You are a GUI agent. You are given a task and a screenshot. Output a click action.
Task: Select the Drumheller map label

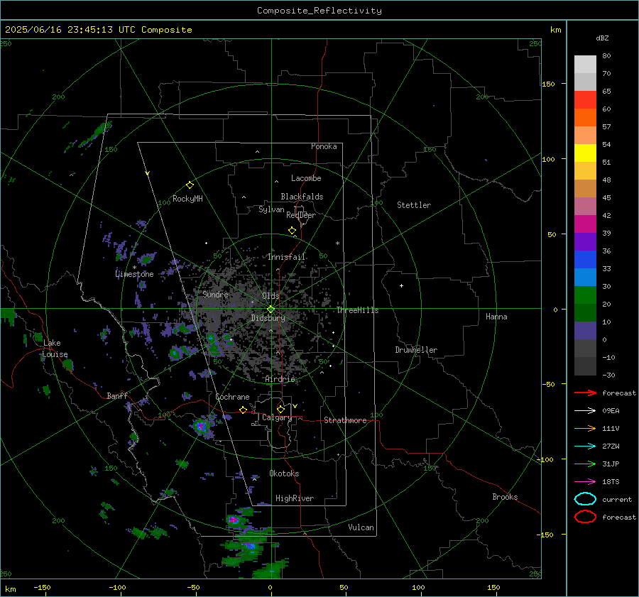point(416,350)
